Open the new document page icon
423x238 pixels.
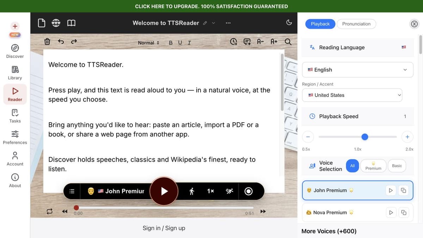tap(42, 23)
